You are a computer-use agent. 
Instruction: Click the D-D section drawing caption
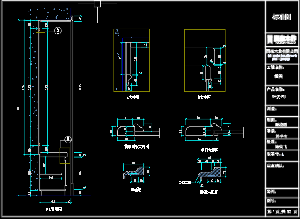[54, 209]
